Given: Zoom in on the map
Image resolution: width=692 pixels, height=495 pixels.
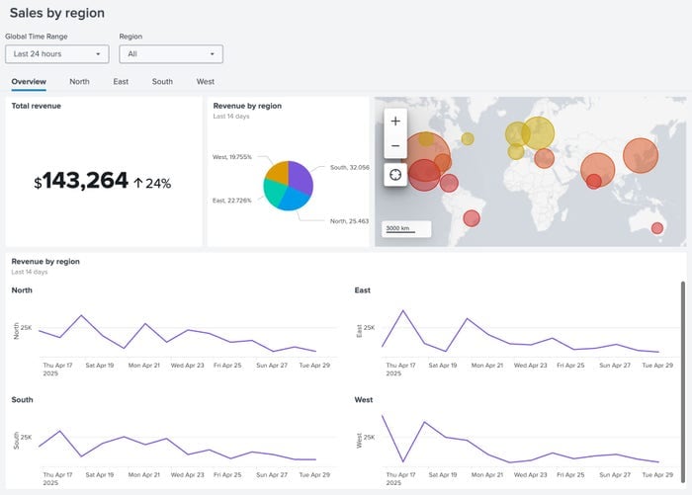Looking at the screenshot, I should [395, 121].
